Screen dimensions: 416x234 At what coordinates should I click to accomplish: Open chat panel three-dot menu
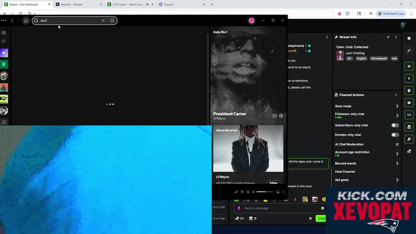(x=327, y=37)
